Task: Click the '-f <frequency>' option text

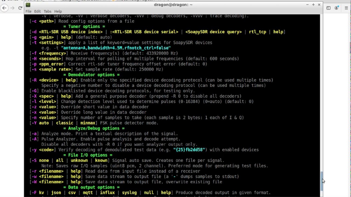Action: coord(49,53)
